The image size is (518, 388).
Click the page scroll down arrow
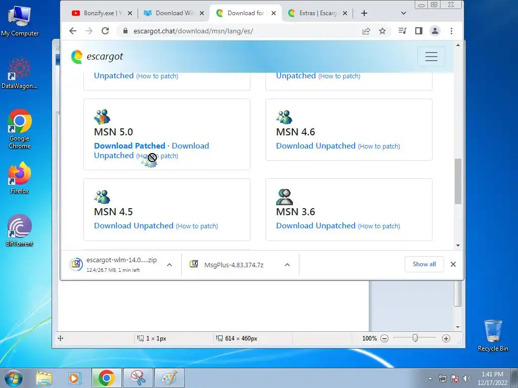pos(458,245)
